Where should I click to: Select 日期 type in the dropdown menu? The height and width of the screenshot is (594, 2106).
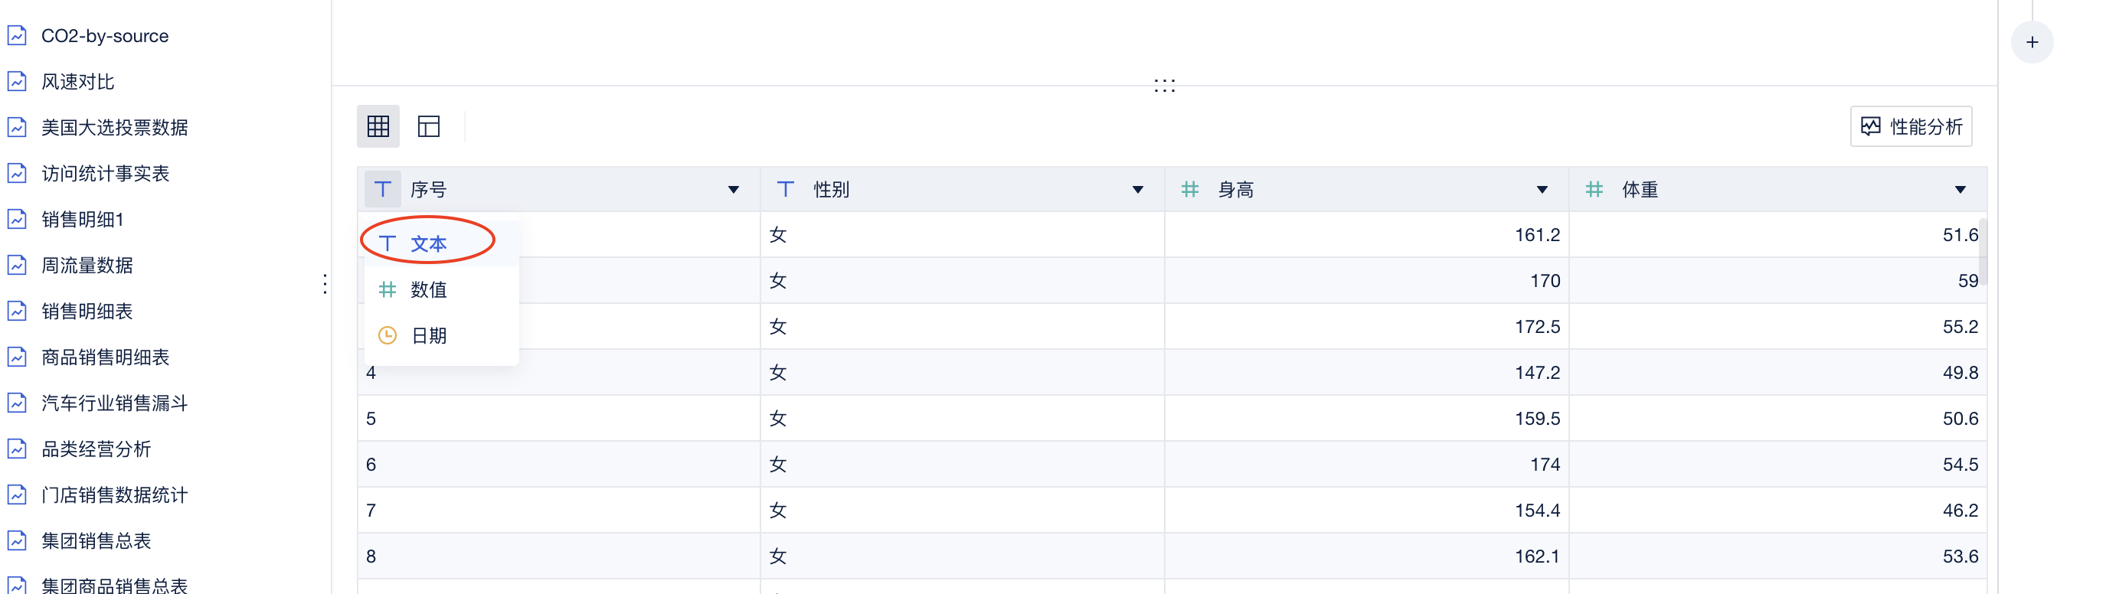coord(441,335)
